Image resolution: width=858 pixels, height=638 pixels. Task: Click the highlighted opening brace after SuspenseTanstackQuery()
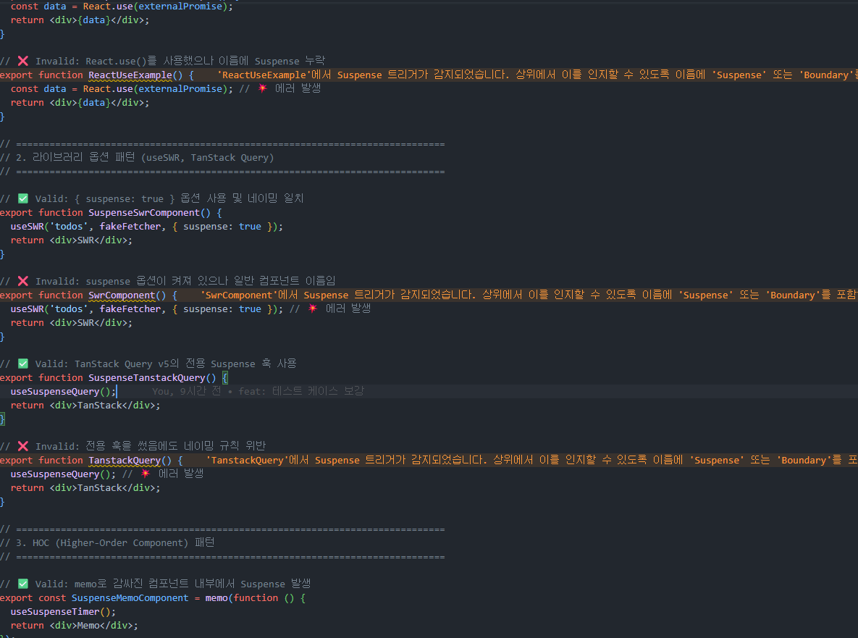click(225, 378)
